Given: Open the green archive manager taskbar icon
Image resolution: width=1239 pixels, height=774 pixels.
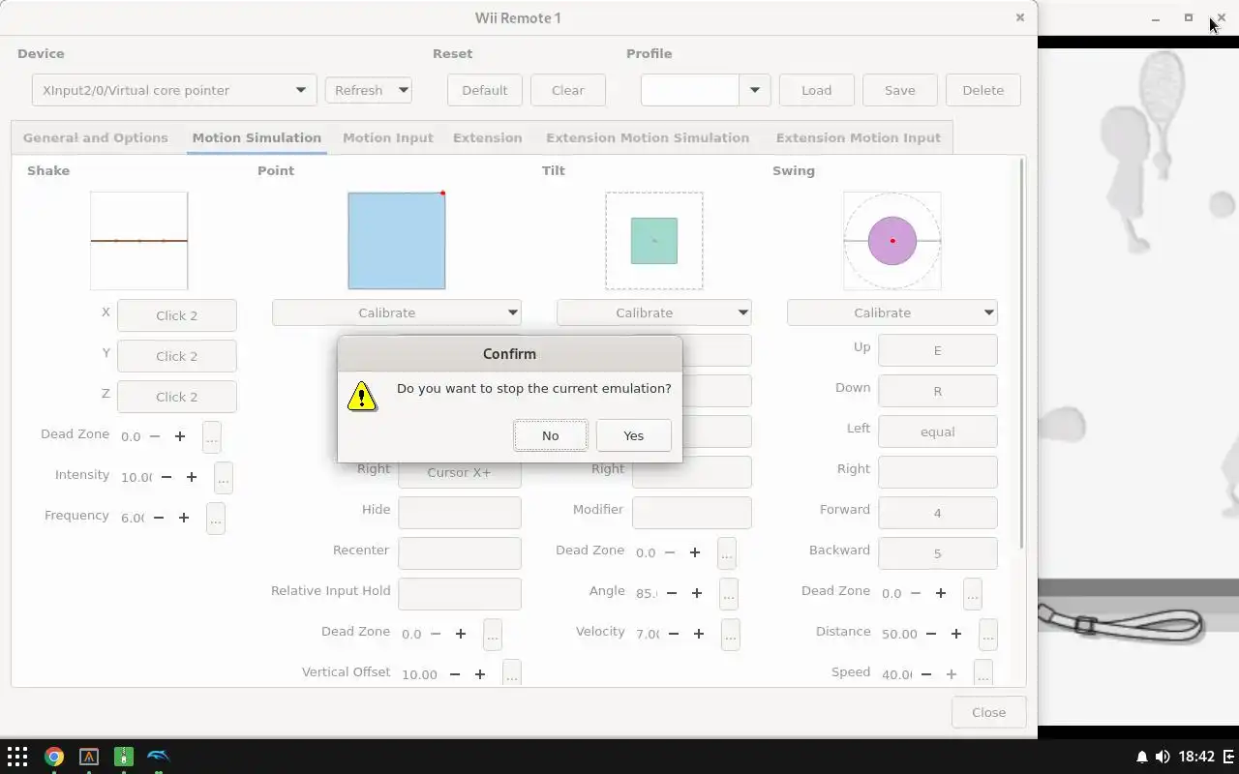Looking at the screenshot, I should (123, 757).
